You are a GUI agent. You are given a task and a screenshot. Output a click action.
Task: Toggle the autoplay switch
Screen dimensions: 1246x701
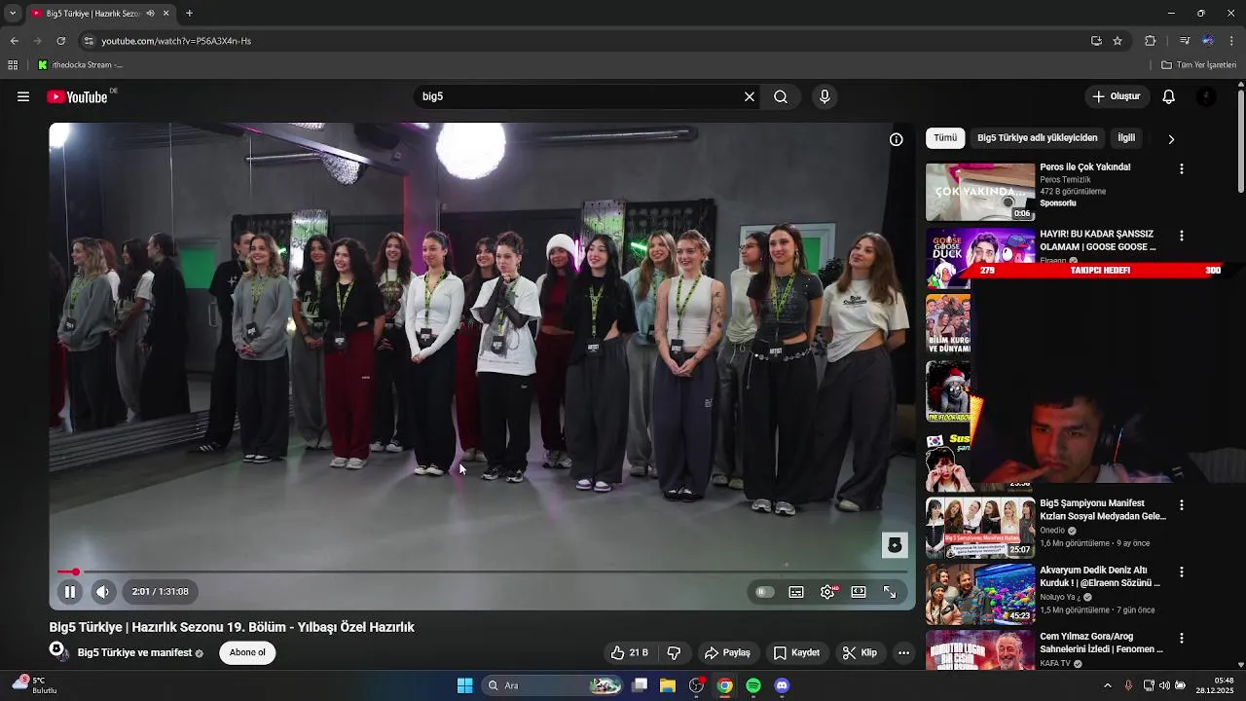[765, 592]
